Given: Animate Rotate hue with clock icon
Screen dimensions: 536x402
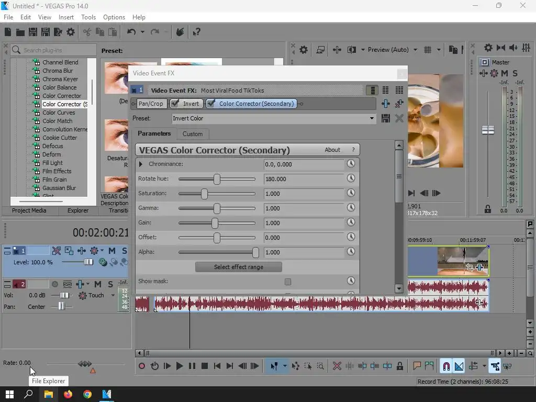Looking at the screenshot, I should point(351,178).
